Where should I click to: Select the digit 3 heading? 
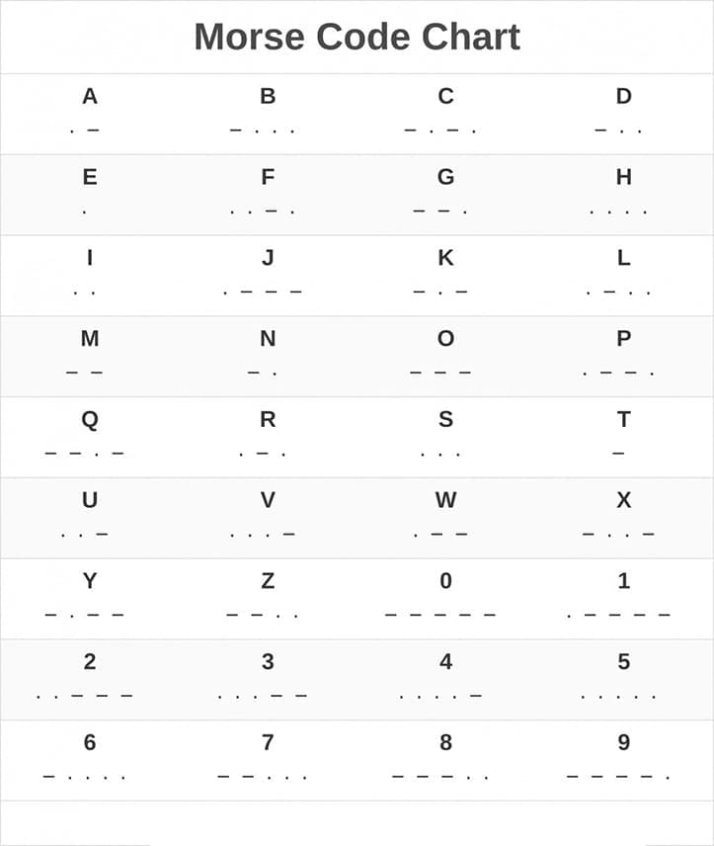tap(268, 662)
